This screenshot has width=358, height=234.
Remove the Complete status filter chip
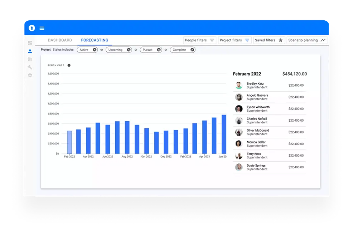[192, 50]
